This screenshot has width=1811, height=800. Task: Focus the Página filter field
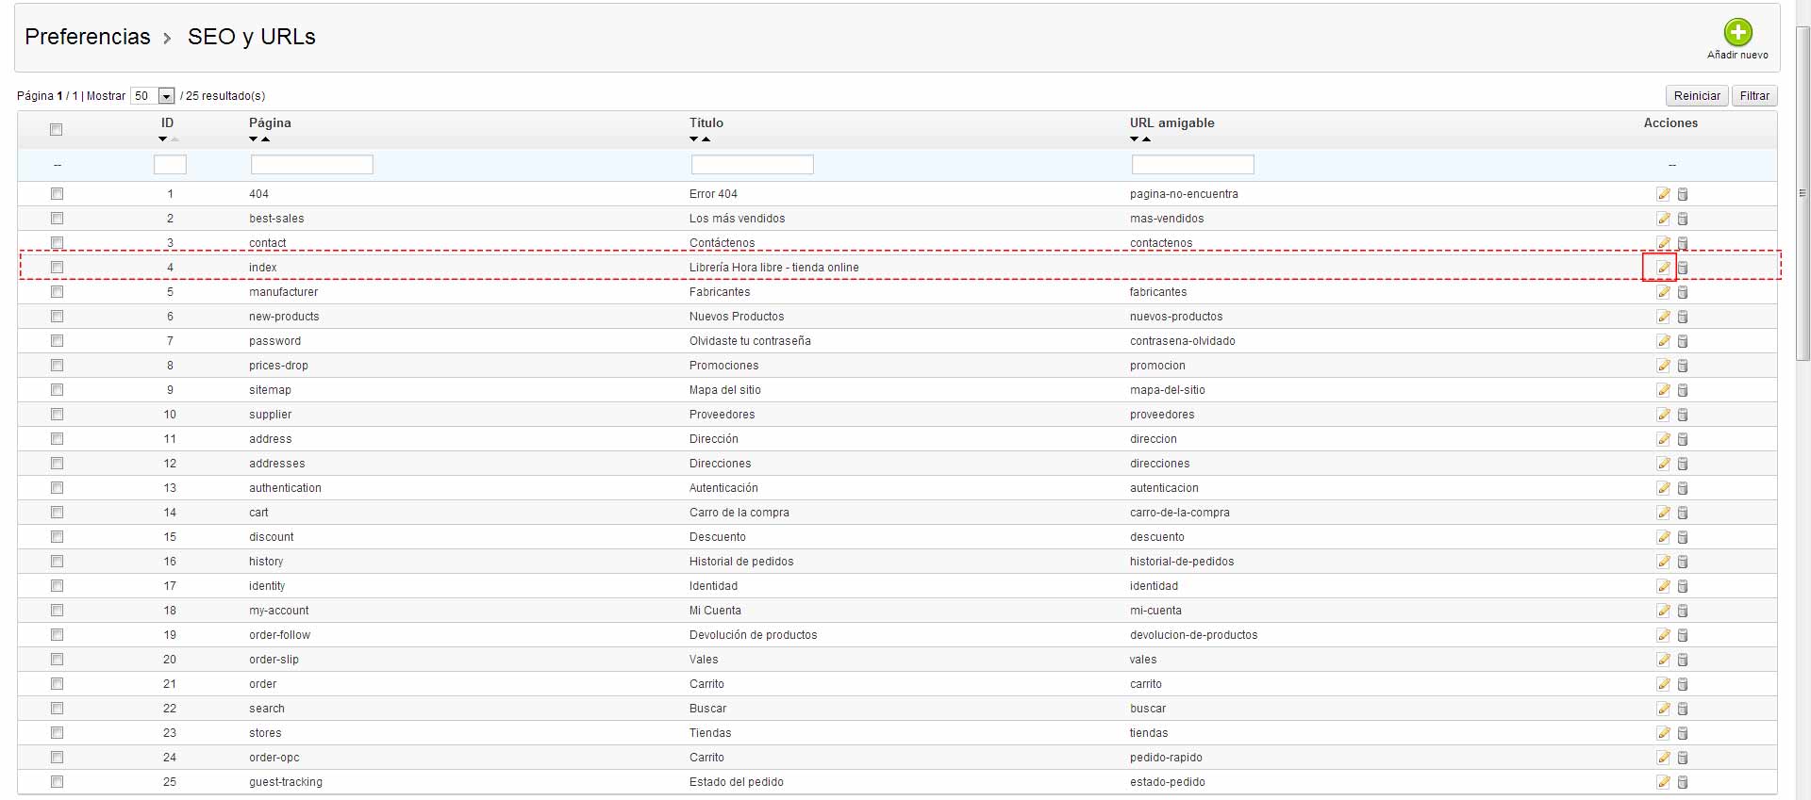(x=312, y=165)
